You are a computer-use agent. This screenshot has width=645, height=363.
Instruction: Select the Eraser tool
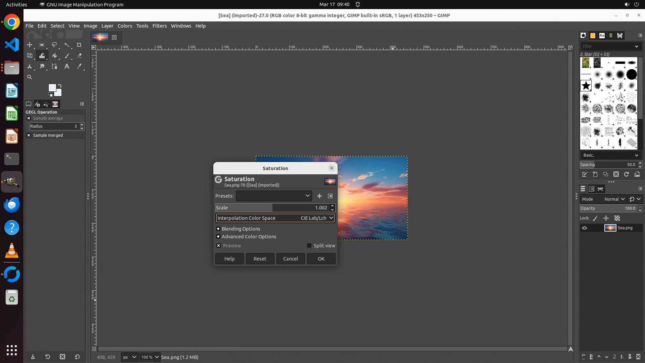point(79,56)
